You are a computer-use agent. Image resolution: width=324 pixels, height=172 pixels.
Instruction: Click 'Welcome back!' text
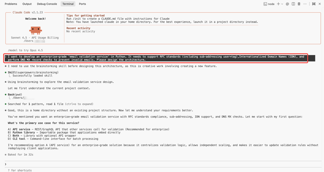pyautogui.click(x=35, y=19)
